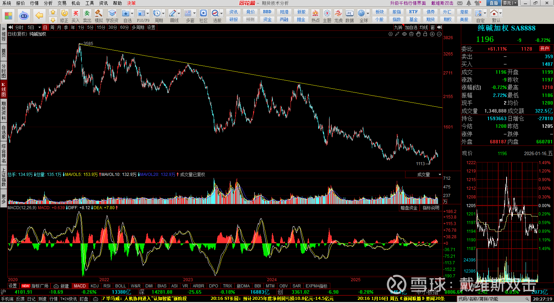Switch to 周 weekly period
The width and height of the screenshot is (554, 303).
pyautogui.click(x=52, y=27)
